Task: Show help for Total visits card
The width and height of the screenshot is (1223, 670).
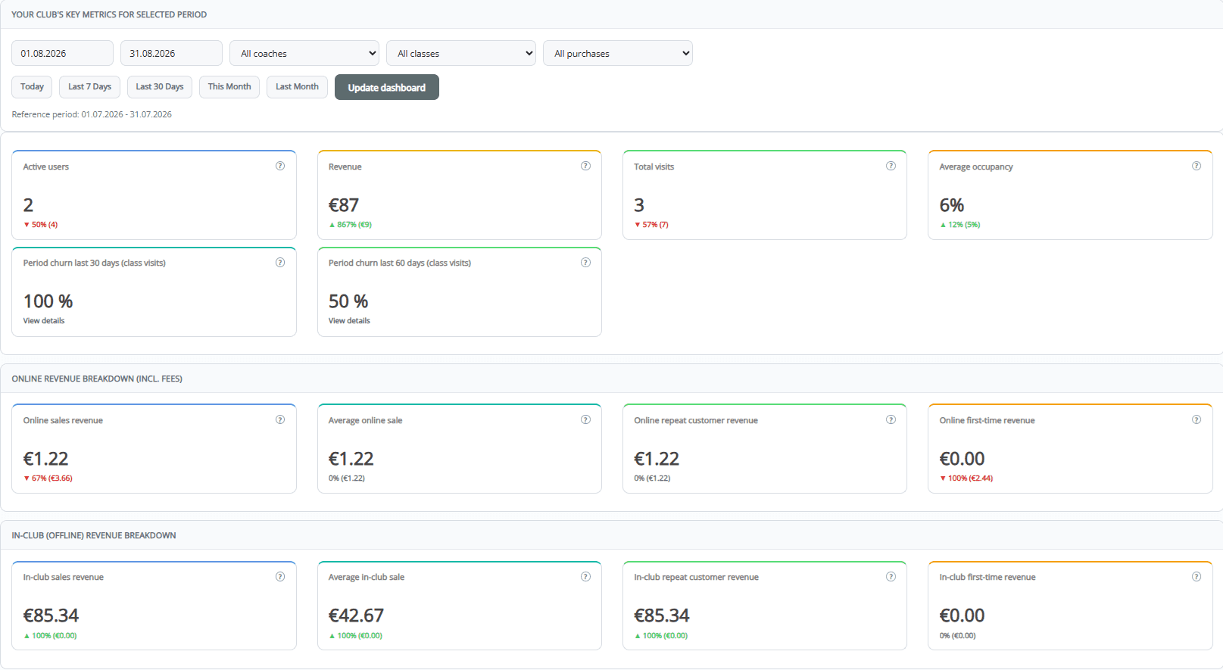Action: tap(891, 166)
